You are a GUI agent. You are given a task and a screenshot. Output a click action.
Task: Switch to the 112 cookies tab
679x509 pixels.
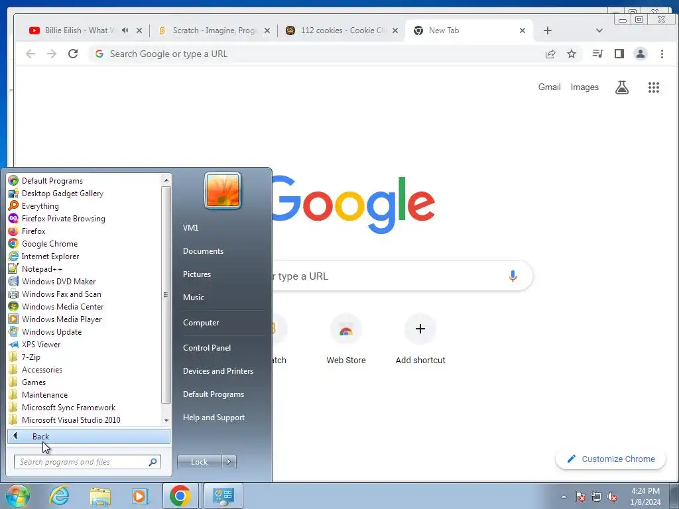pos(342,30)
